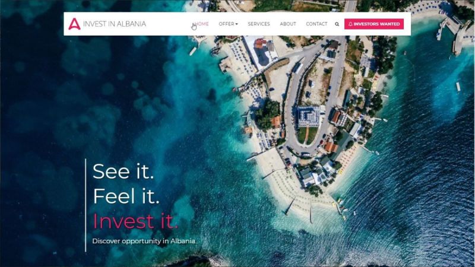Open the search magnifier icon in navbar
The image size is (475, 267).
tap(337, 24)
